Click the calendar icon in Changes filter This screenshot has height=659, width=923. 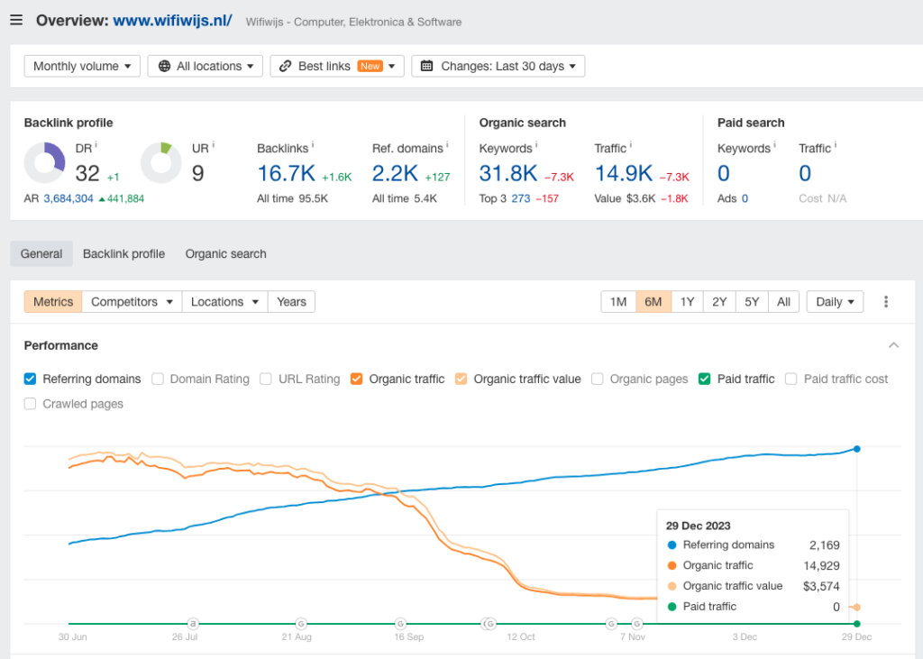pyautogui.click(x=427, y=66)
